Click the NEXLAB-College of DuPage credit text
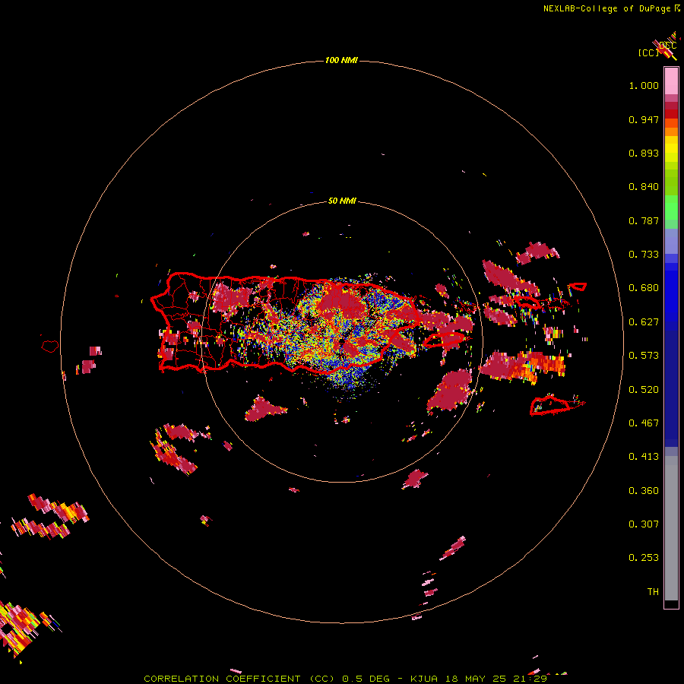The height and width of the screenshot is (684, 684). [611, 8]
